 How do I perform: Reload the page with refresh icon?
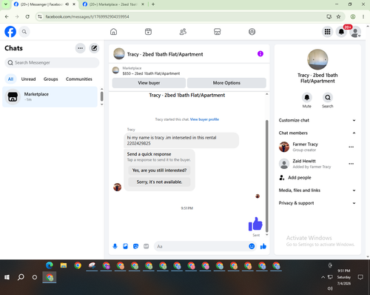(x=27, y=16)
